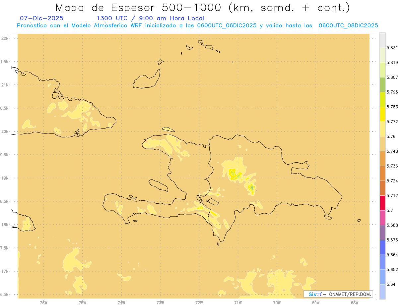
Task: Click the colorbar value 5.772
Action: (392, 122)
